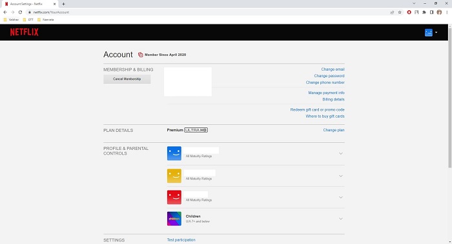Open the OTT bookmarks folder
This screenshot has height=244, width=452.
(28, 20)
